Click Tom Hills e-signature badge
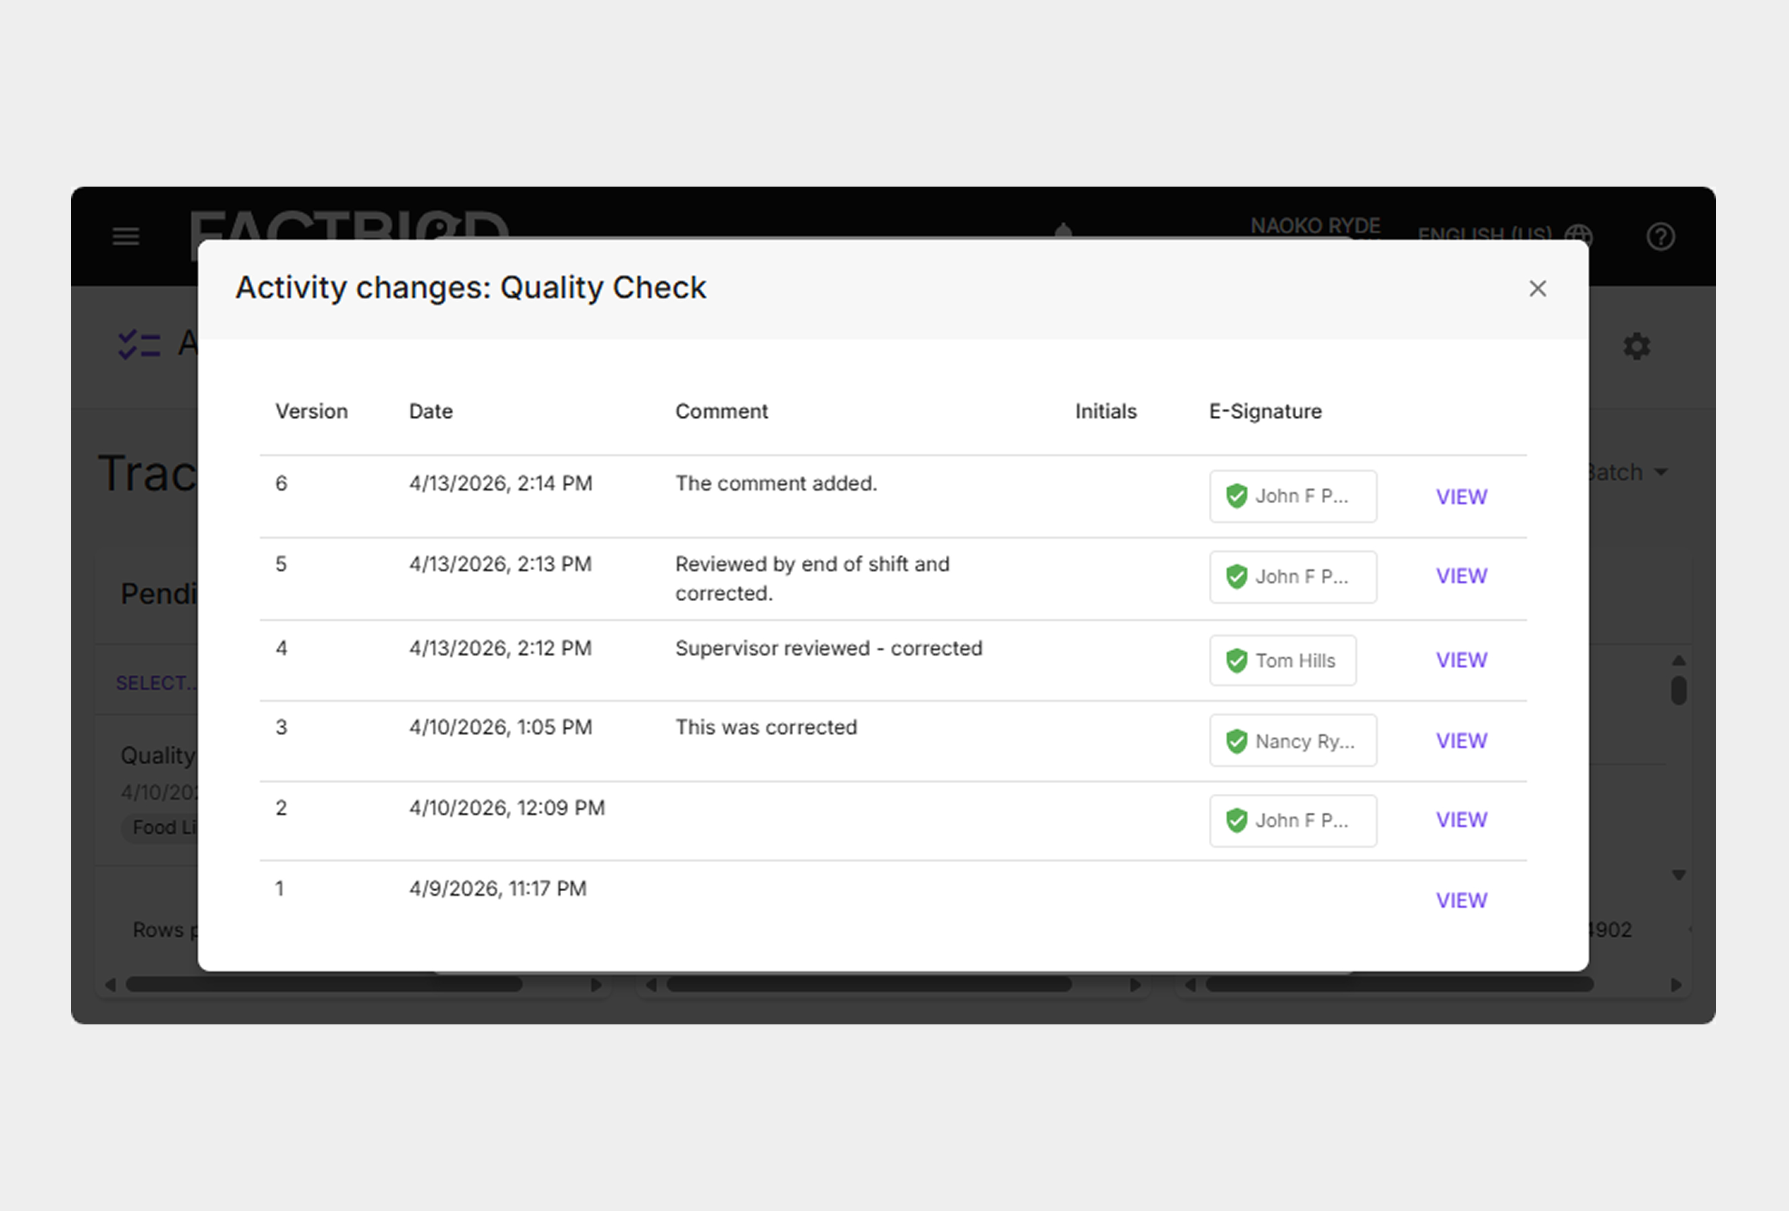Screen dimensions: 1789x1211 coord(1283,661)
